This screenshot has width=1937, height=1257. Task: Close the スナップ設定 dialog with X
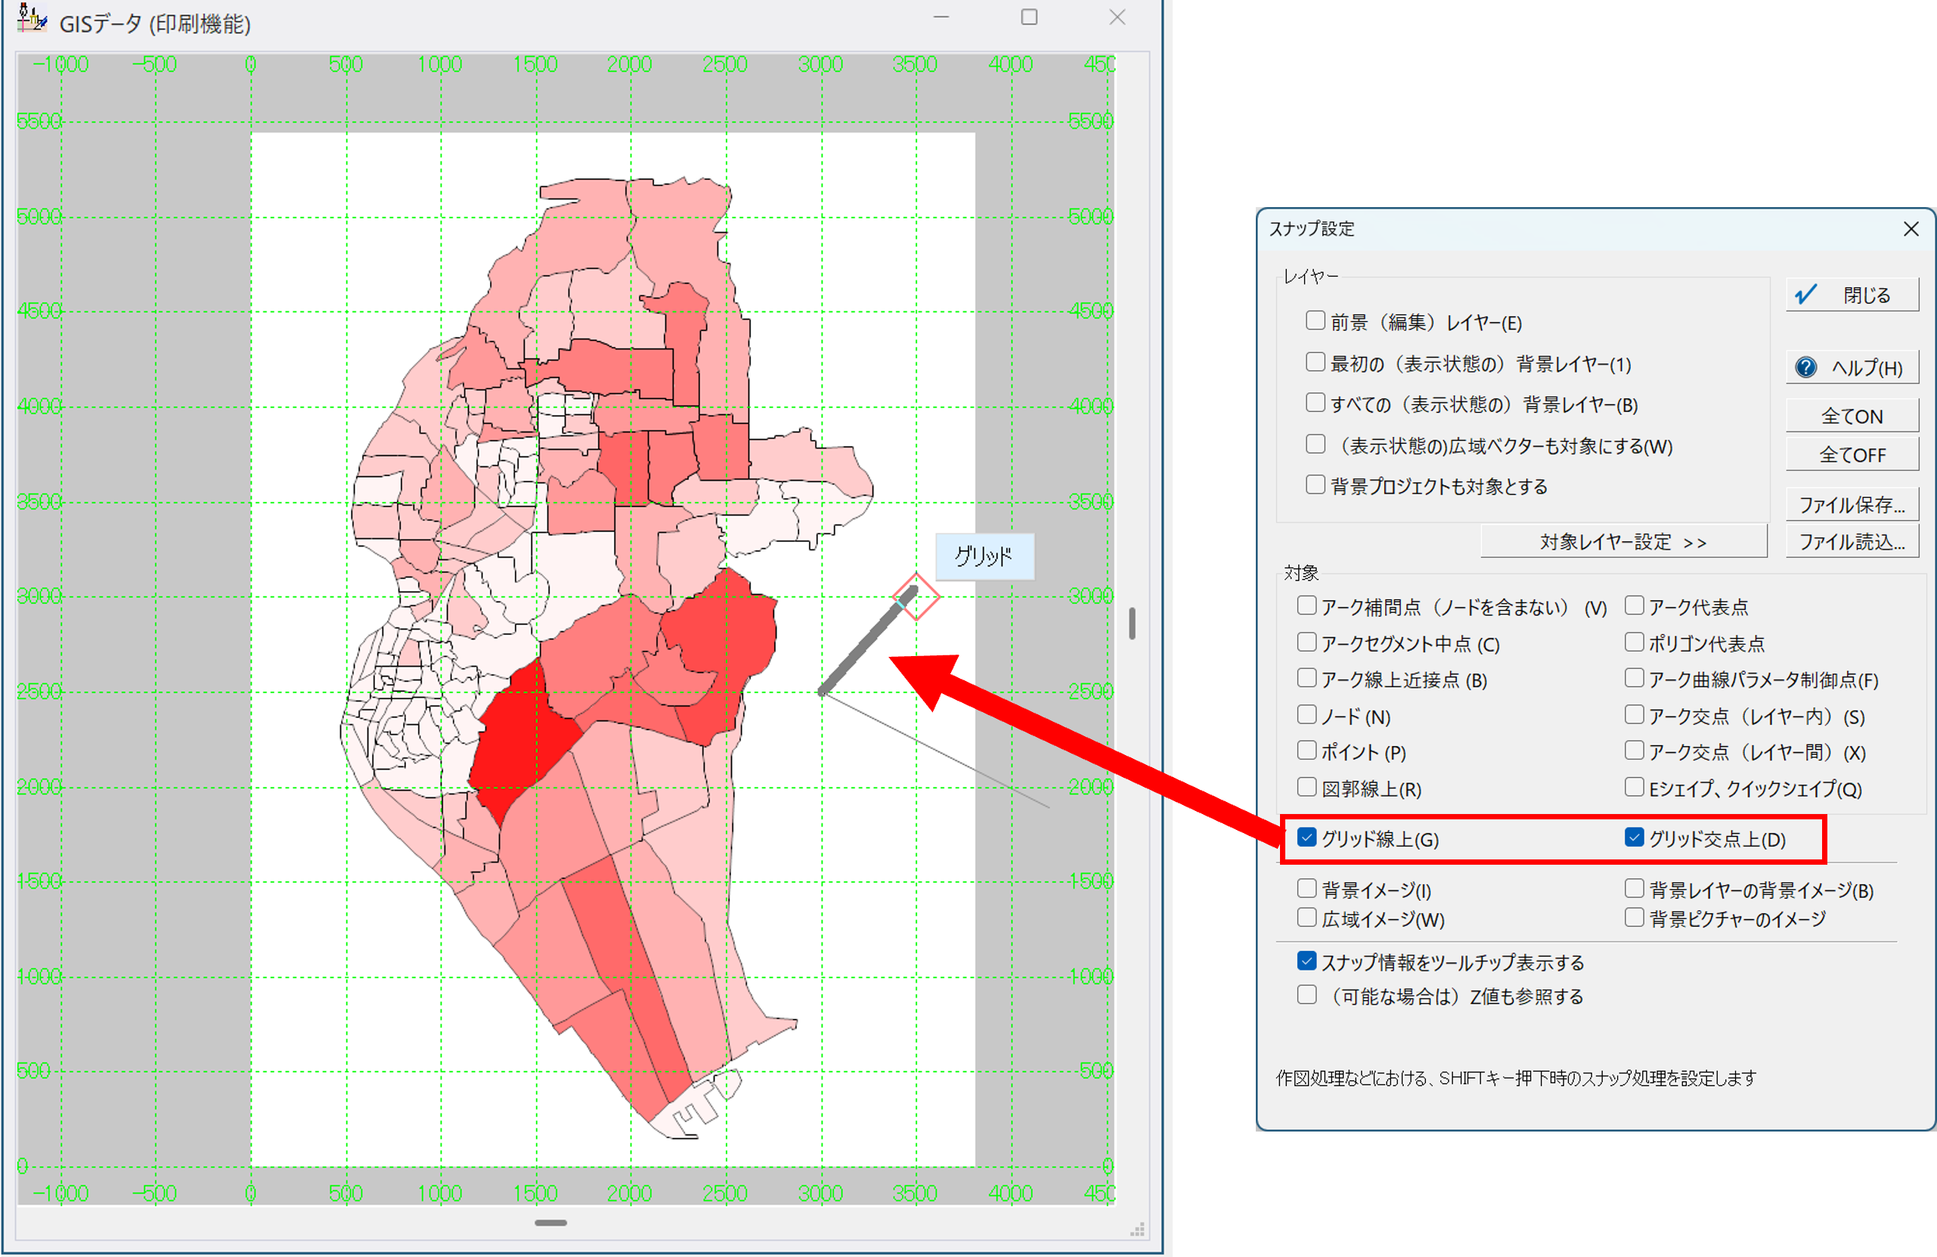1911,230
